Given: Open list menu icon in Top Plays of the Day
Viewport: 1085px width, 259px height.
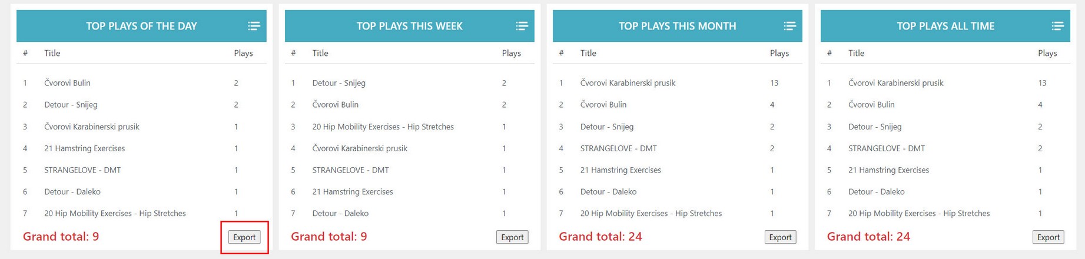Looking at the screenshot, I should pyautogui.click(x=254, y=26).
